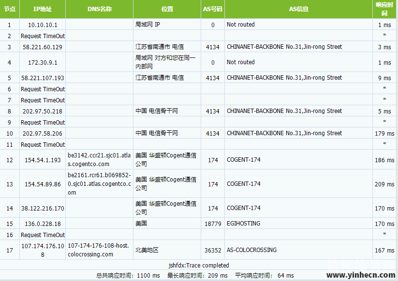Click 局域网 对方和您在同一内部网 location cell
The height and width of the screenshot is (281, 398).
point(165,62)
